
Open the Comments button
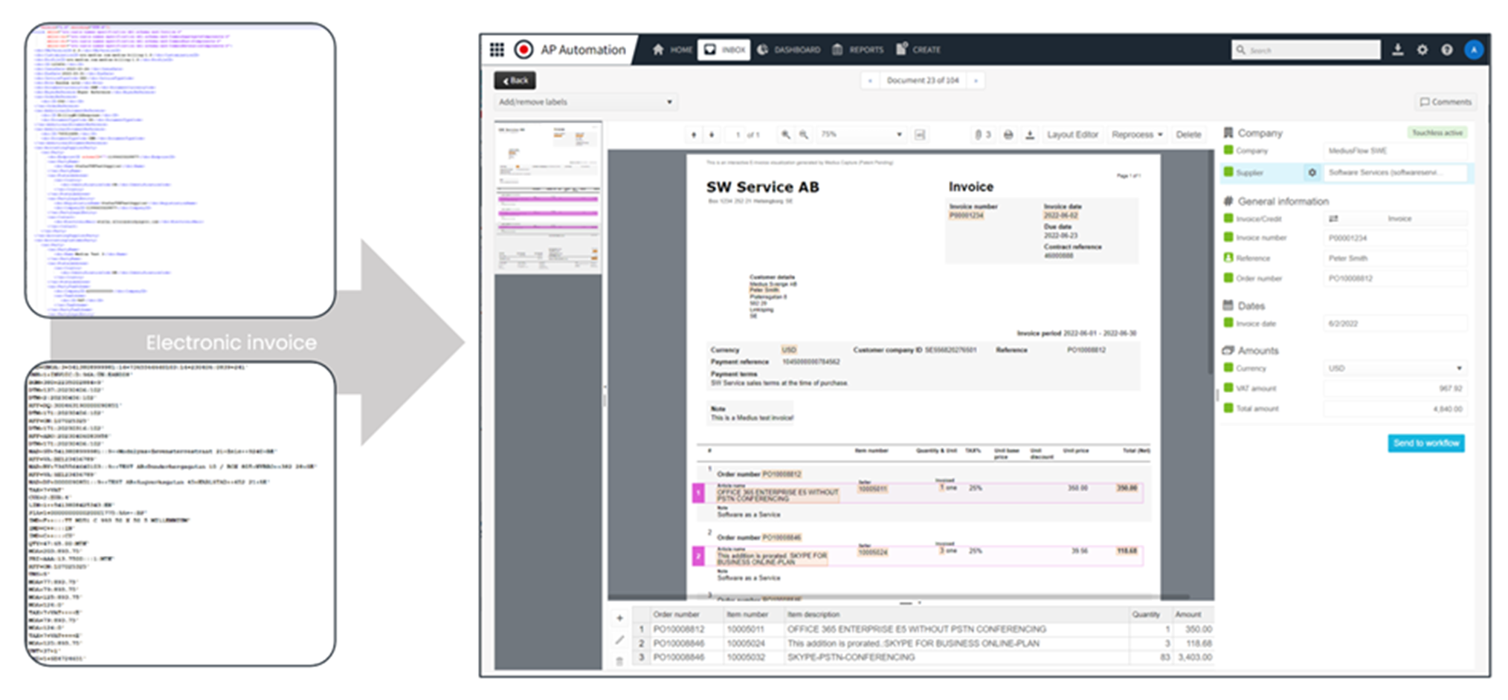pos(1445,102)
